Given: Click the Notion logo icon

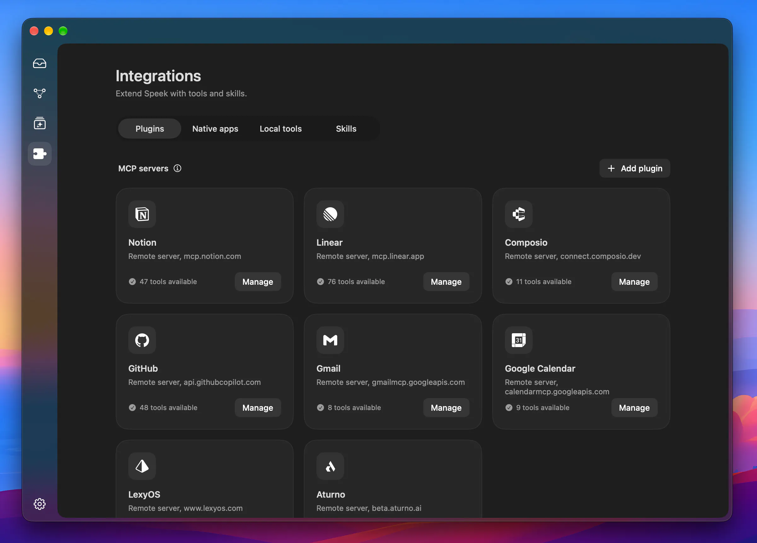Looking at the screenshot, I should coord(142,214).
